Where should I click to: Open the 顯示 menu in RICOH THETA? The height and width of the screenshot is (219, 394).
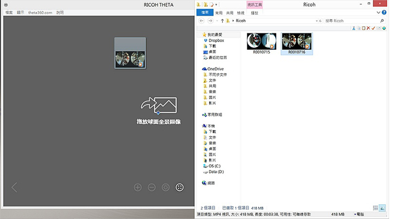[20, 13]
